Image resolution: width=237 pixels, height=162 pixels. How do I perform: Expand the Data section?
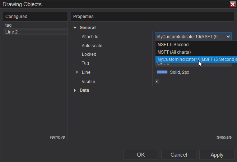[75, 90]
